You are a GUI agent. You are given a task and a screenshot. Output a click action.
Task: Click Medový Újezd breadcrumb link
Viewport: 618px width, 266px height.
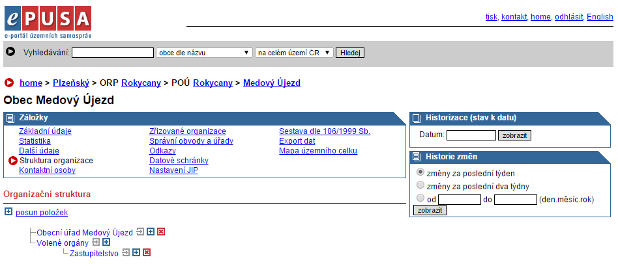point(272,83)
